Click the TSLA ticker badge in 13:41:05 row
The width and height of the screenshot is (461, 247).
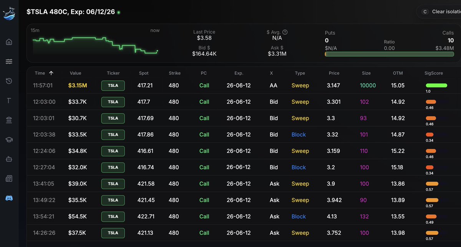[113, 184]
